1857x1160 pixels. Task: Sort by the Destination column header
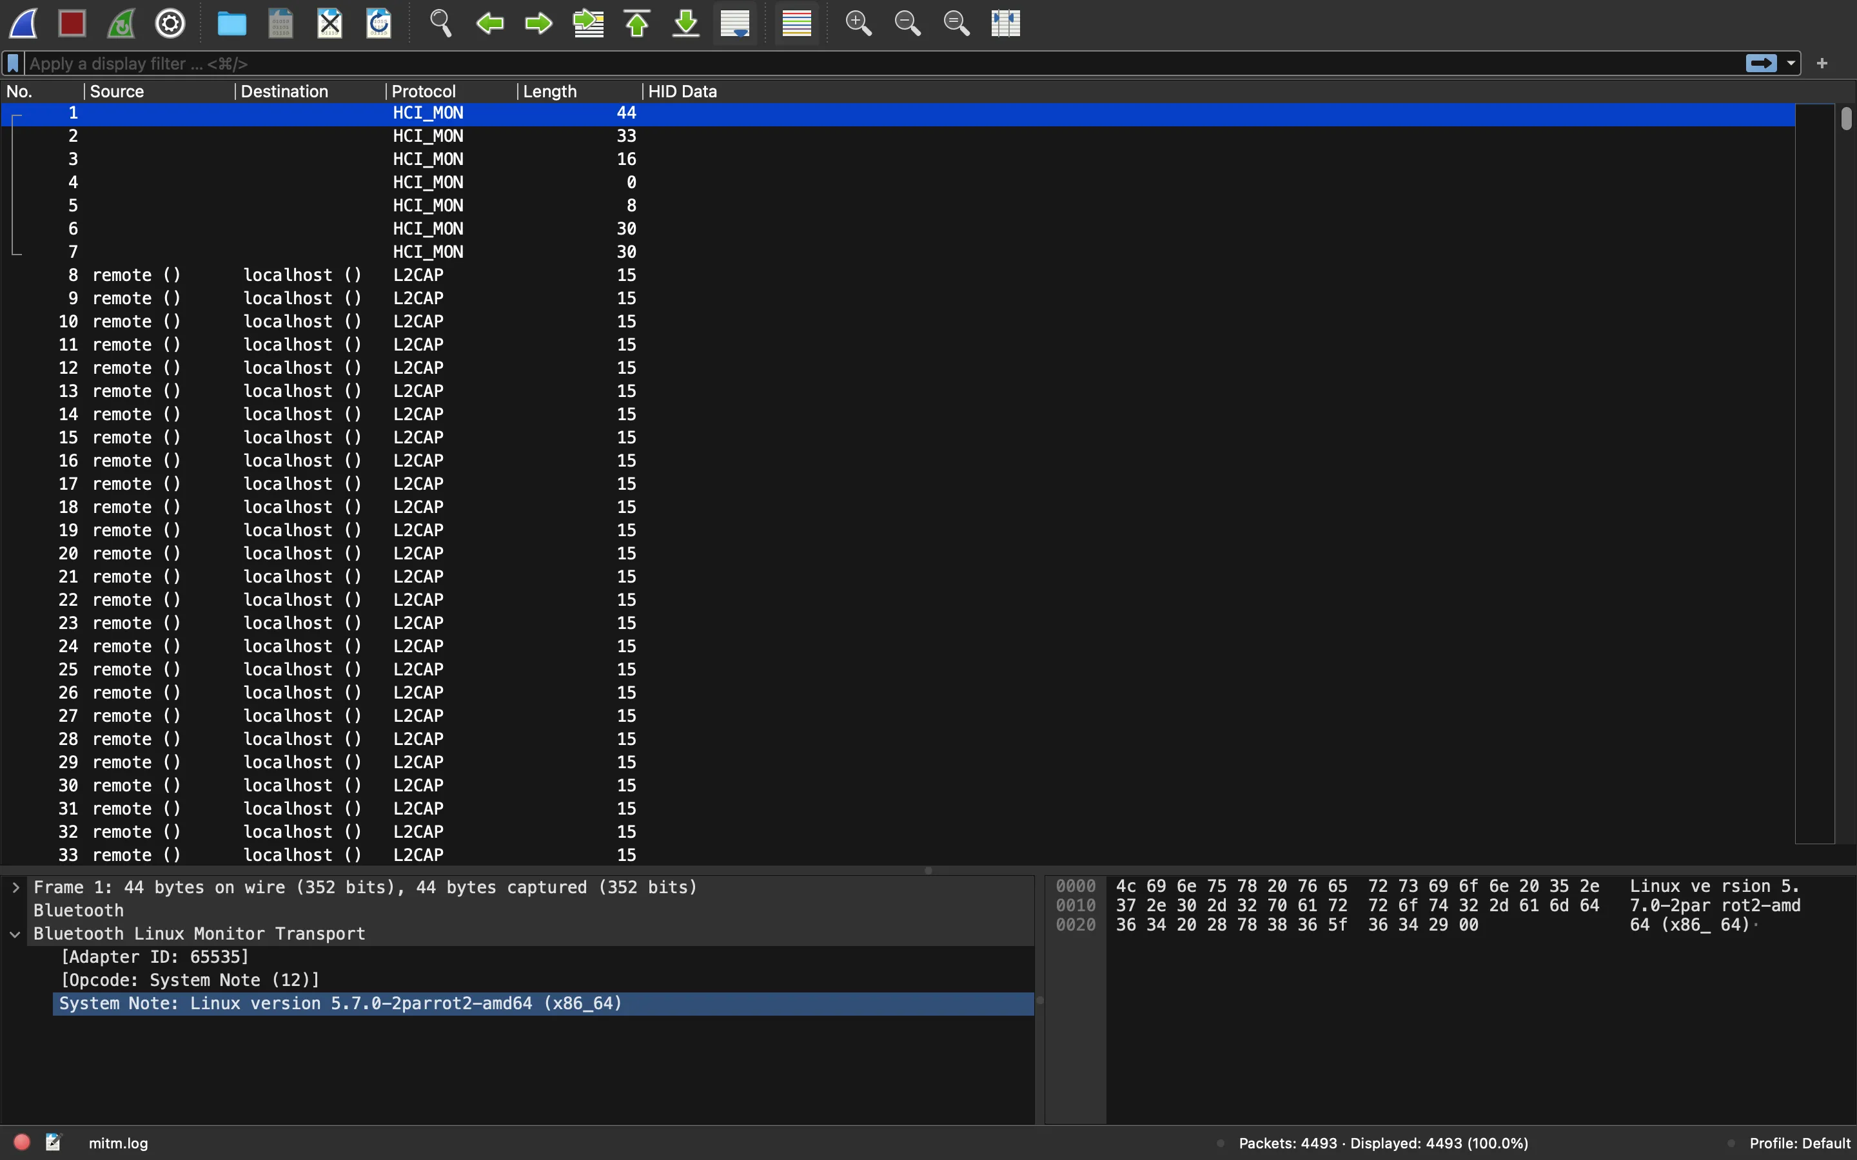click(310, 92)
